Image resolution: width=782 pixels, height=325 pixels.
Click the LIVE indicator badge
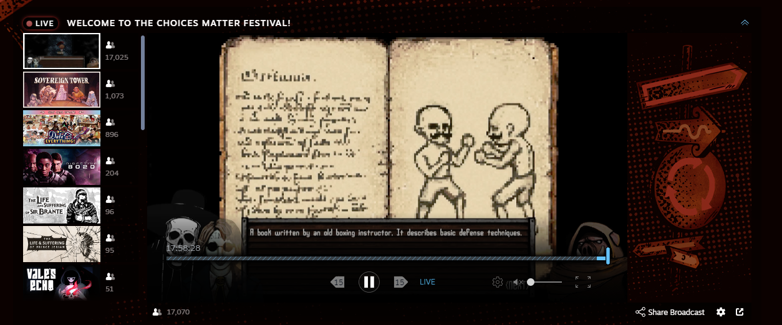click(x=41, y=23)
